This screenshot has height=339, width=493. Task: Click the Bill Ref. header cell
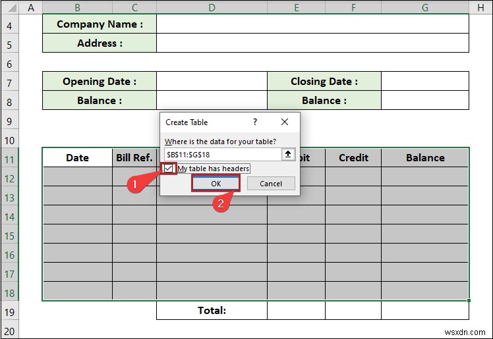click(x=134, y=157)
